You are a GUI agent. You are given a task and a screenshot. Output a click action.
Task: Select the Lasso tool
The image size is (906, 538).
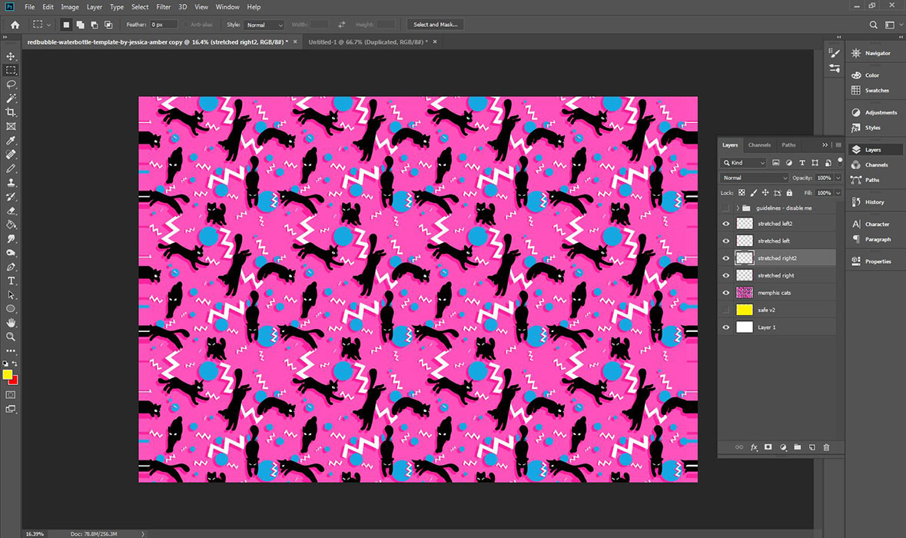click(x=11, y=85)
